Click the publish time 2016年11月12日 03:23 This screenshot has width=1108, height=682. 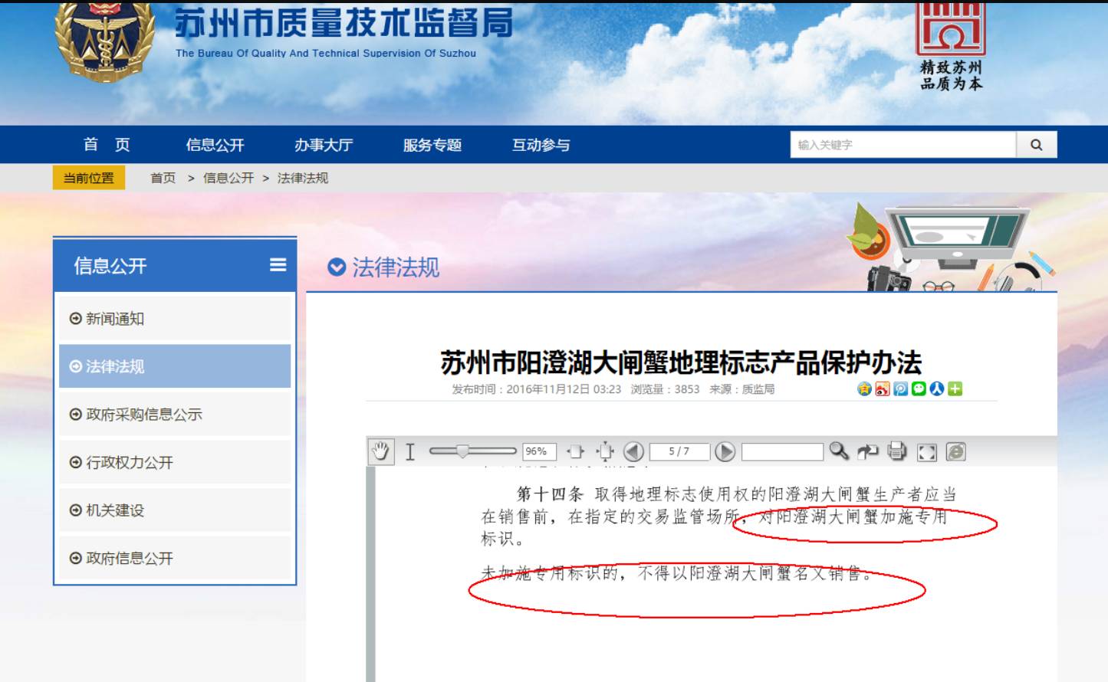pyautogui.click(x=564, y=389)
